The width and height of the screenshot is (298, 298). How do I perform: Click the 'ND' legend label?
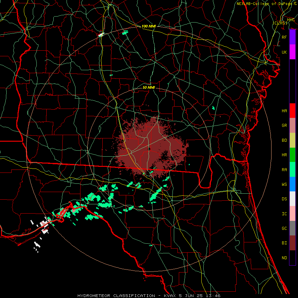point(284,258)
